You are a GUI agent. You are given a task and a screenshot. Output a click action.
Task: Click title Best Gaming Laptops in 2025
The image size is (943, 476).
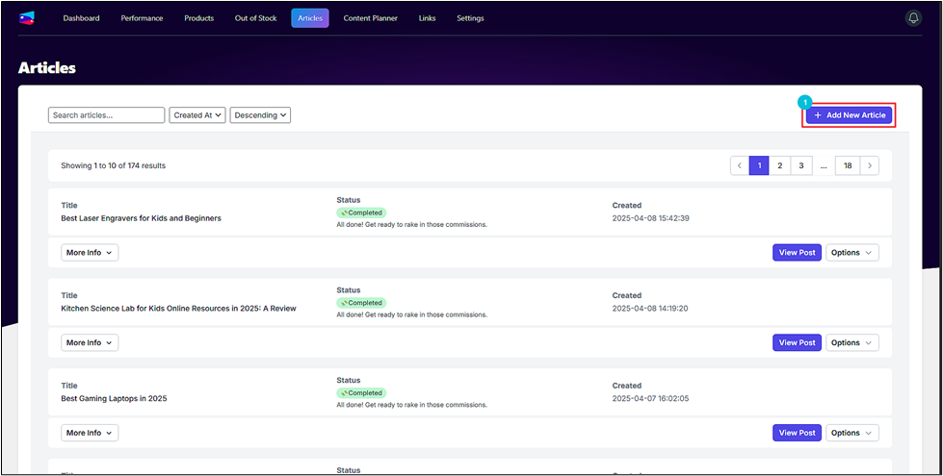click(115, 398)
